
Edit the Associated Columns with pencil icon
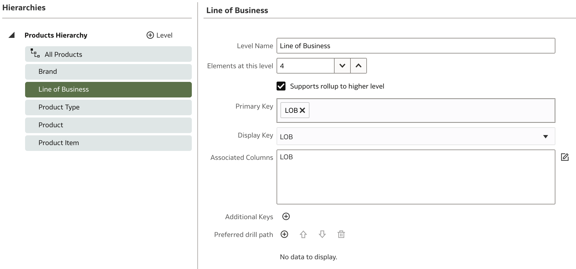click(x=565, y=157)
